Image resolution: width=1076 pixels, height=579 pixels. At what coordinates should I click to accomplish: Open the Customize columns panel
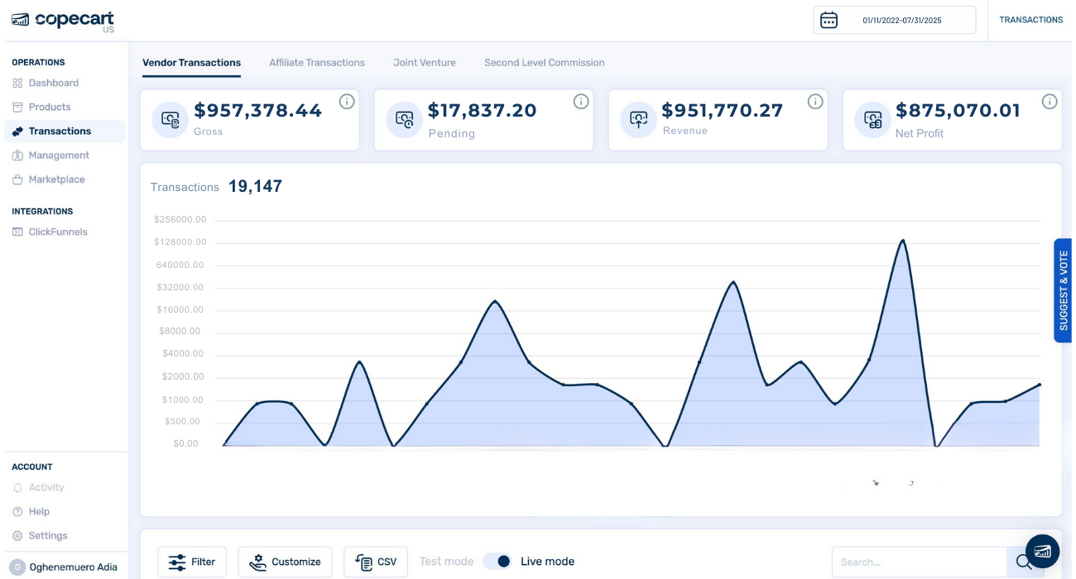click(285, 562)
